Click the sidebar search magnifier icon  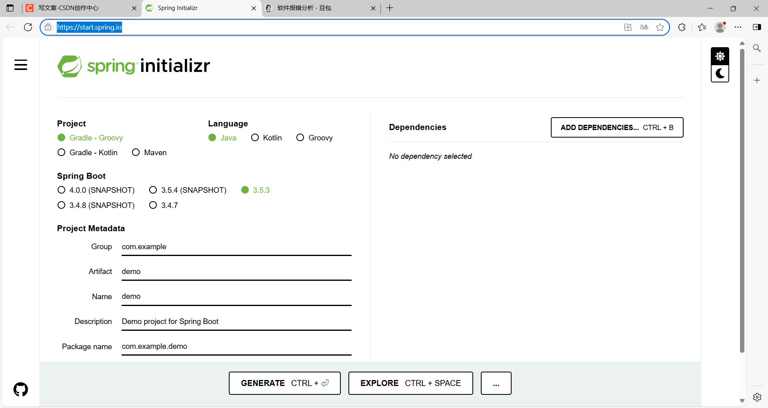pyautogui.click(x=757, y=48)
